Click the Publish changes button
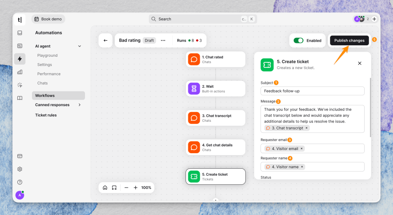The height and width of the screenshot is (215, 393). [x=350, y=40]
